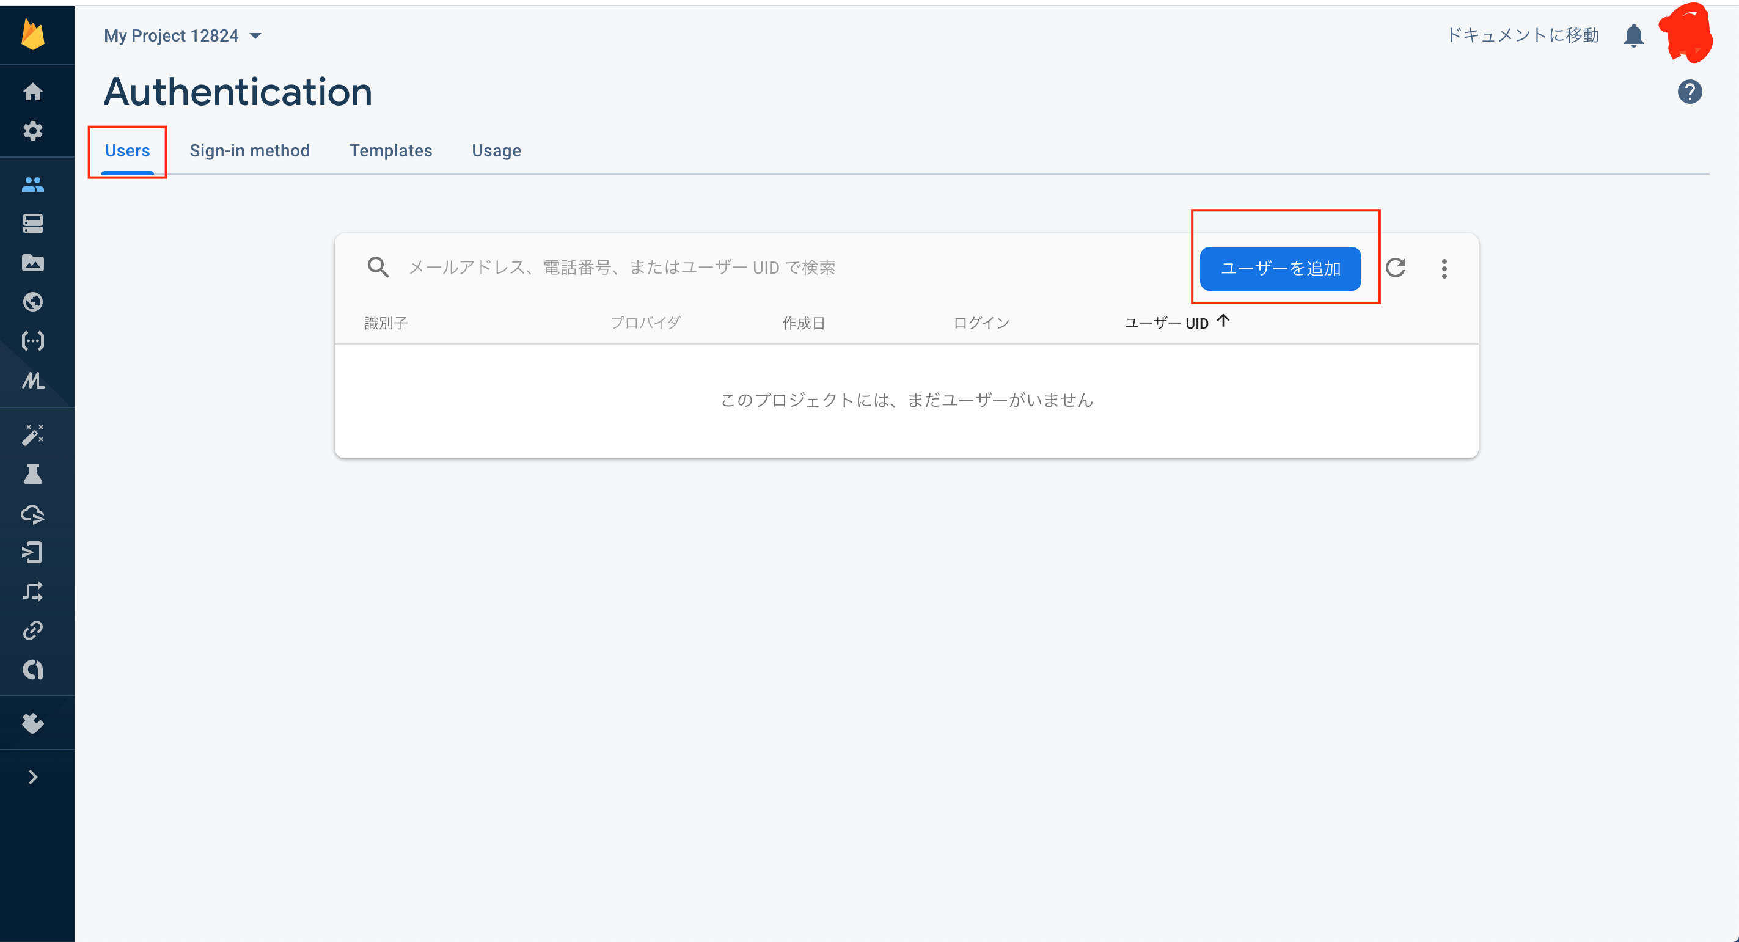Click the Firebase logo icon
The width and height of the screenshot is (1739, 942).
32,34
